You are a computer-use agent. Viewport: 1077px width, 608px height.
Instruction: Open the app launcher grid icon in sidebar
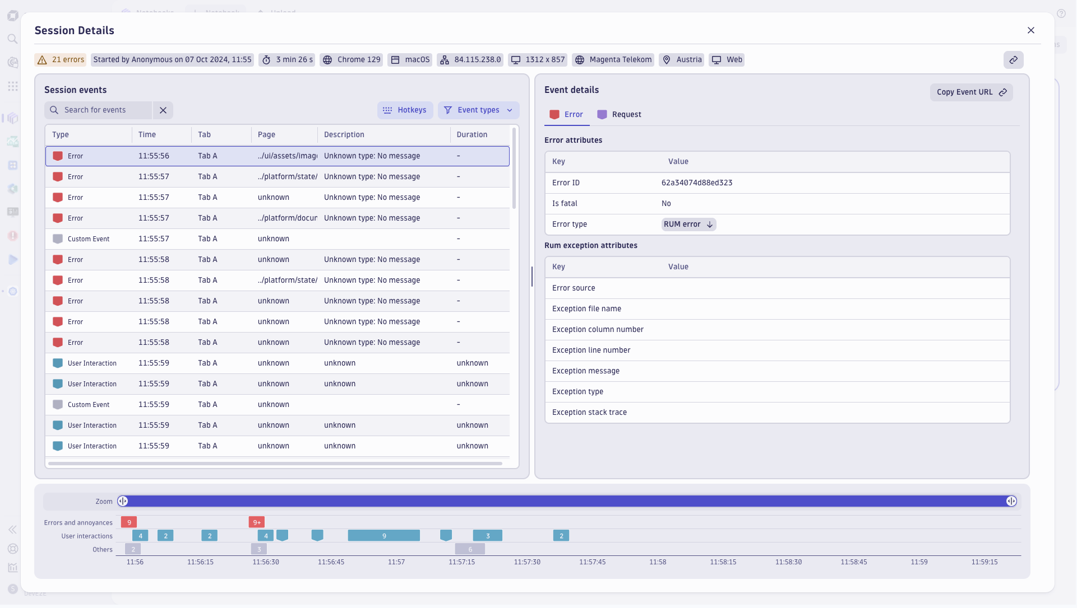12,86
